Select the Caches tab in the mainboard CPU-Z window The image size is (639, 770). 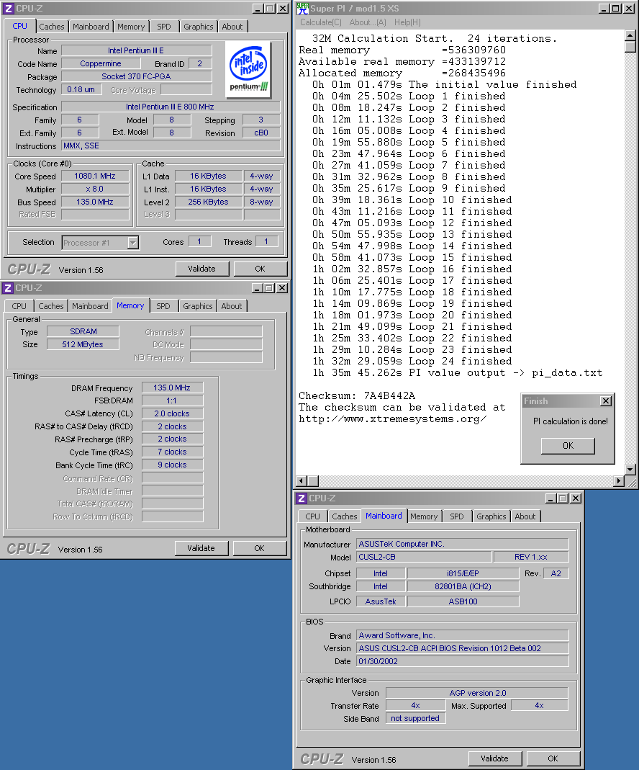pos(344,516)
